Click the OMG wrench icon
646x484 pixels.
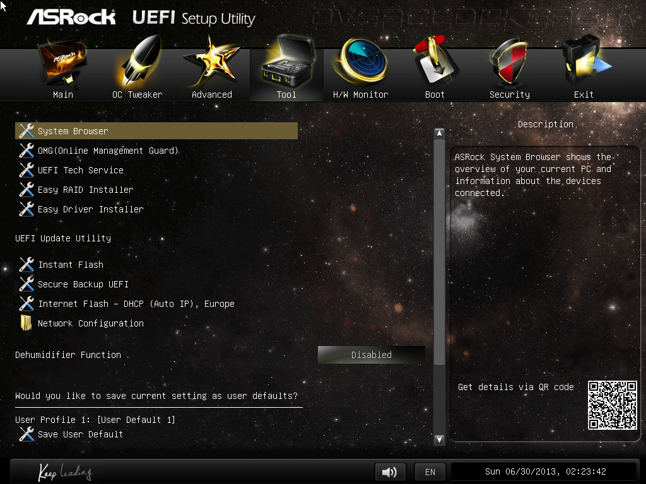tap(26, 151)
